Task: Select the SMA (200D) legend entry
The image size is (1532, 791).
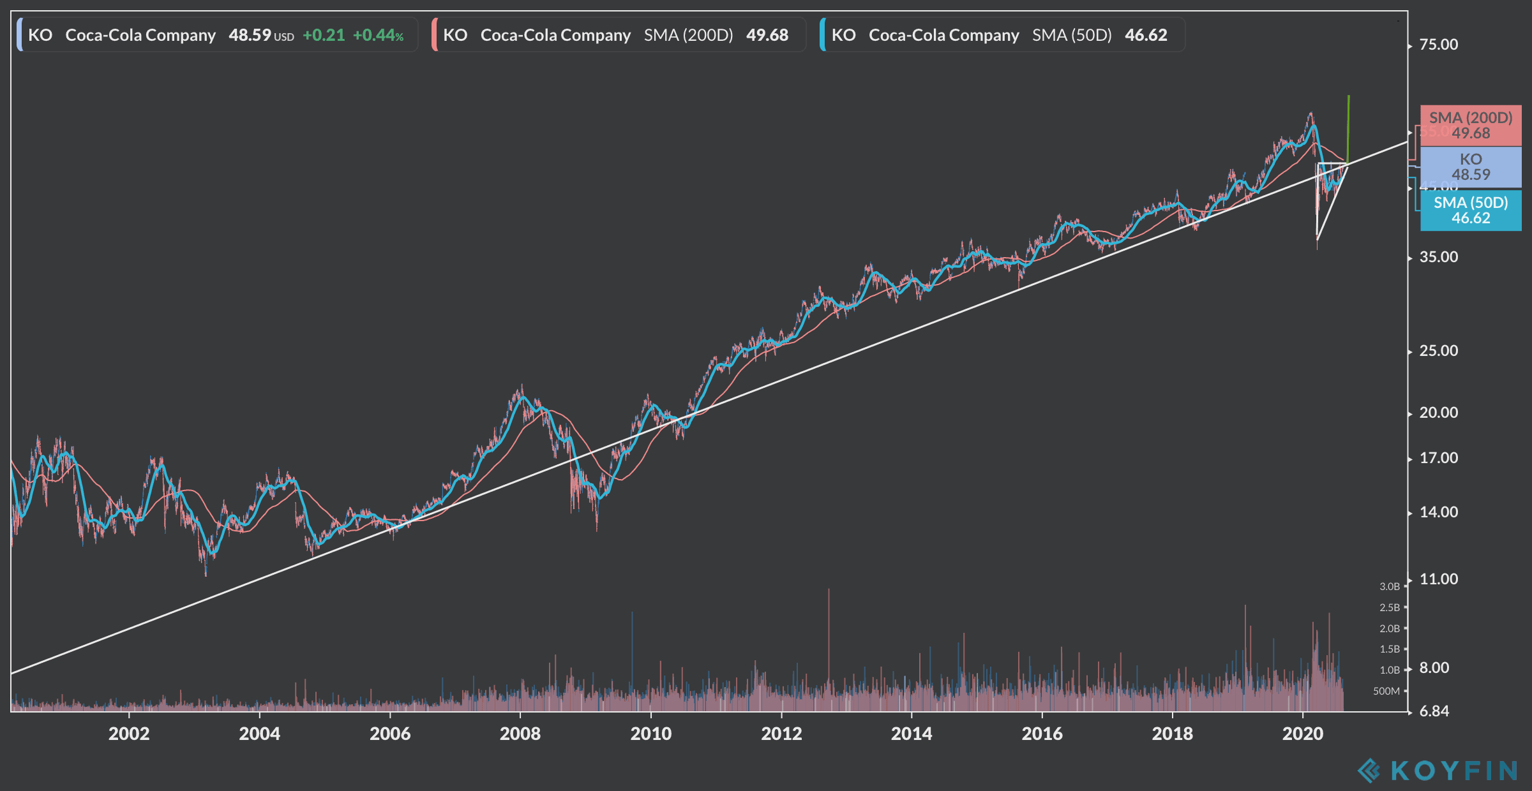Action: point(618,34)
